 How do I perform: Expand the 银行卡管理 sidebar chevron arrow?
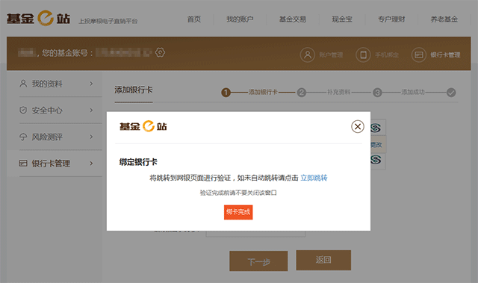pyautogui.click(x=91, y=164)
